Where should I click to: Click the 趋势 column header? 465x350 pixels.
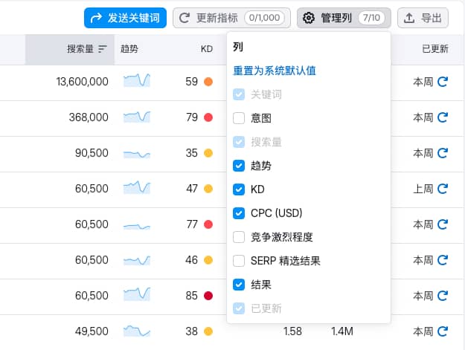coord(129,49)
